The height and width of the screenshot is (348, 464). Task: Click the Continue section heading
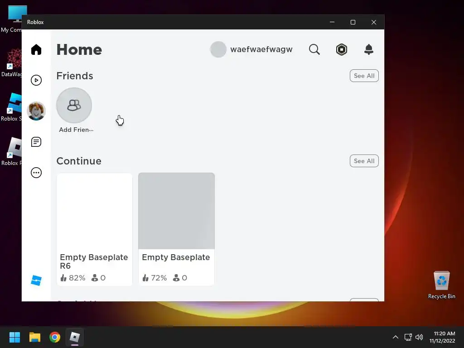point(79,161)
